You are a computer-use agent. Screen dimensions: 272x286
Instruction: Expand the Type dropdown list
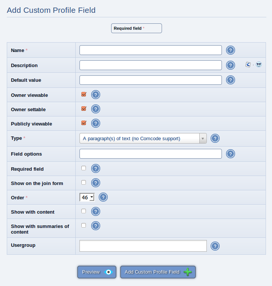[x=143, y=138]
